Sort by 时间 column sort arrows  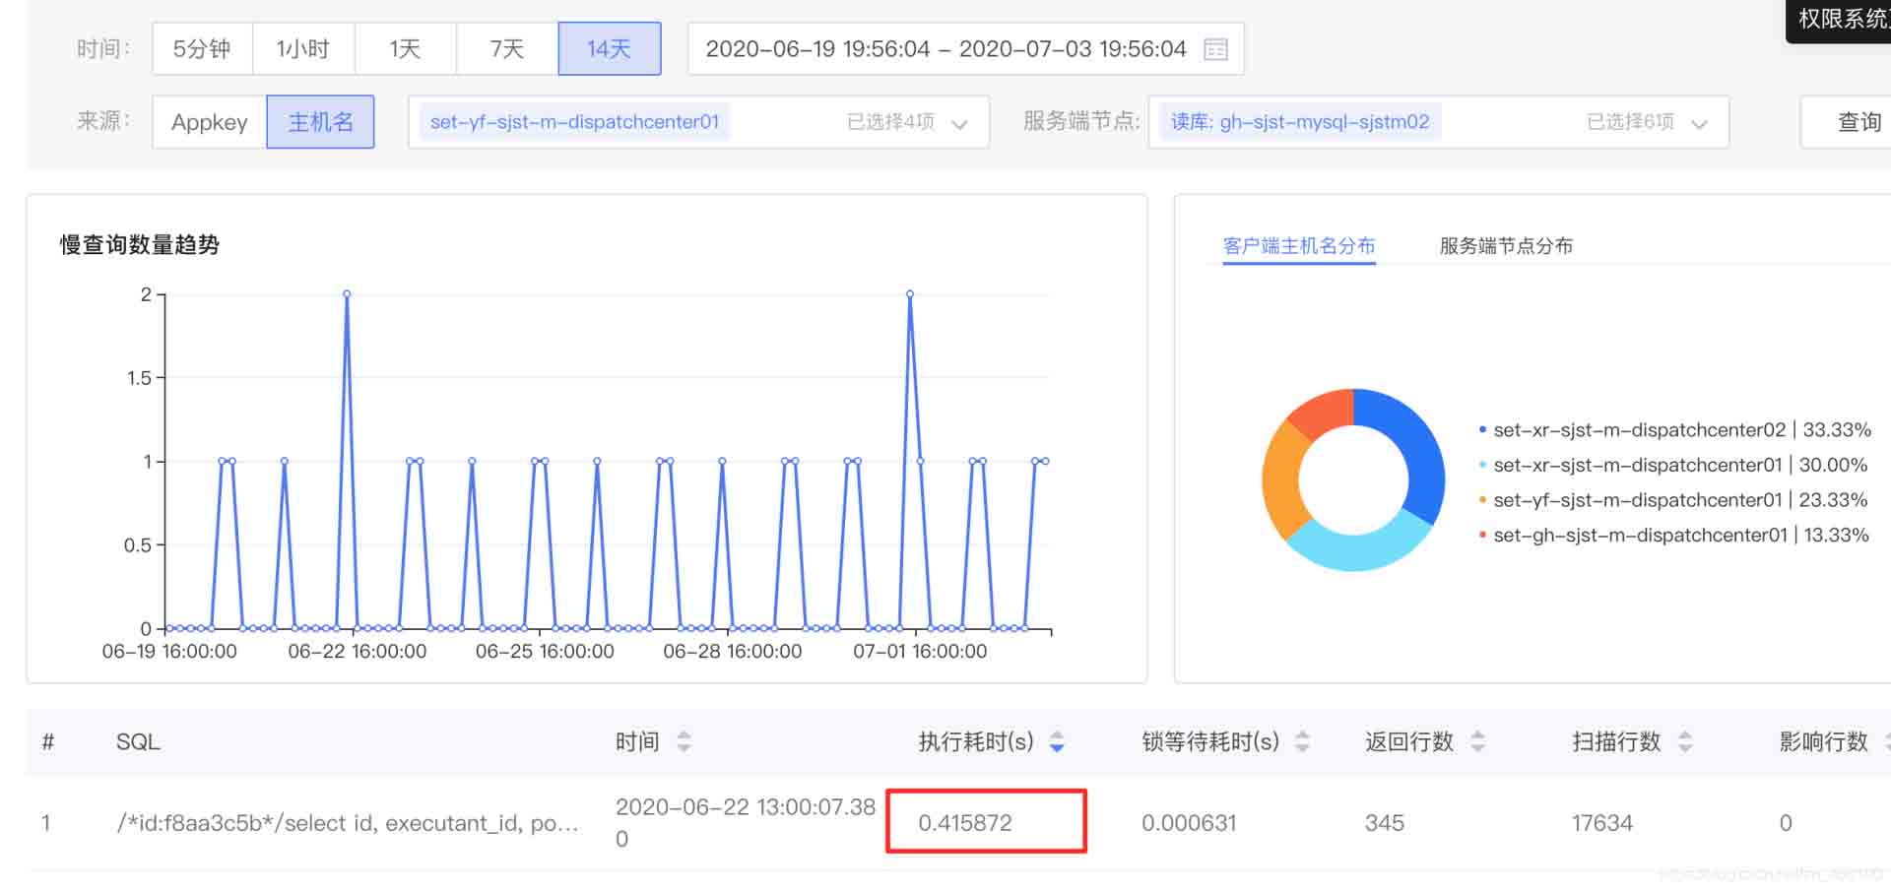pyautogui.click(x=684, y=741)
